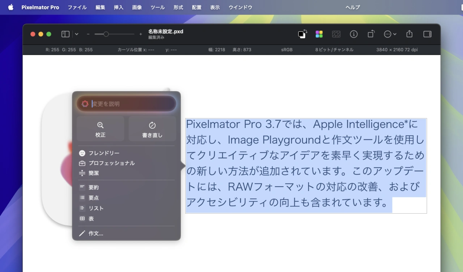
Task: Click the share icon in toolbar
Action: pyautogui.click(x=409, y=34)
